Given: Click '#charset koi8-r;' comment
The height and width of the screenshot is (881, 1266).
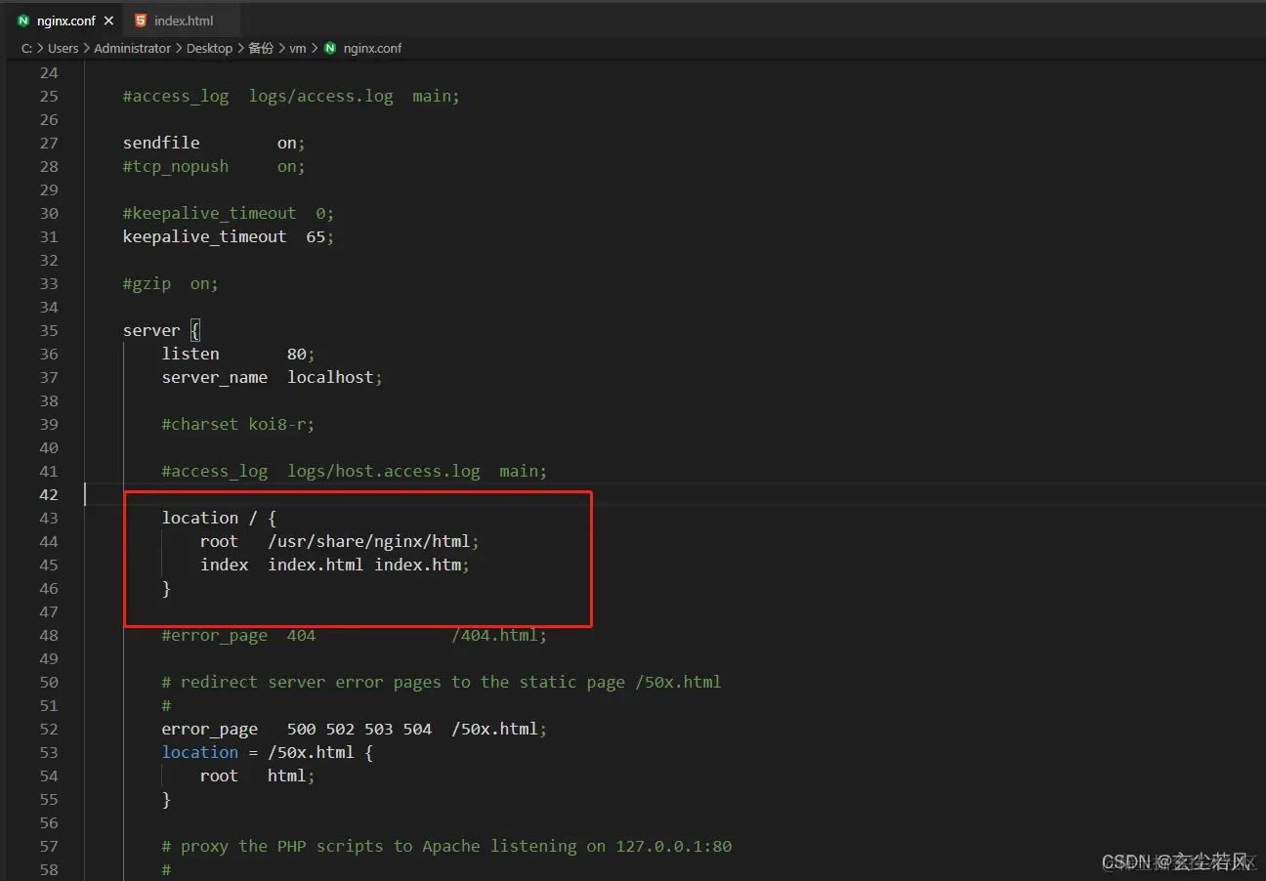Looking at the screenshot, I should pyautogui.click(x=238, y=424).
